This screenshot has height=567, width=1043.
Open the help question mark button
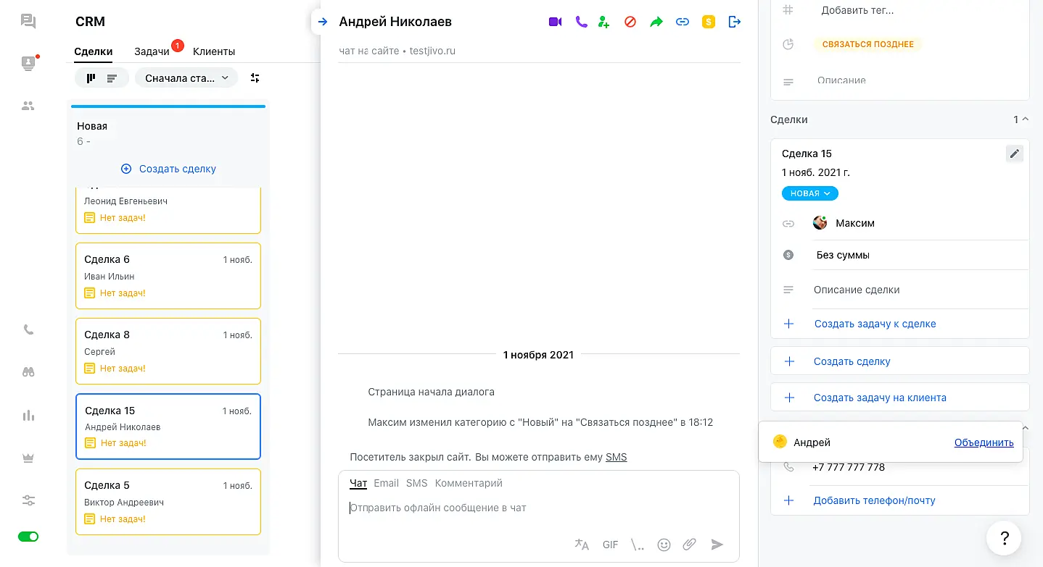(x=1005, y=538)
